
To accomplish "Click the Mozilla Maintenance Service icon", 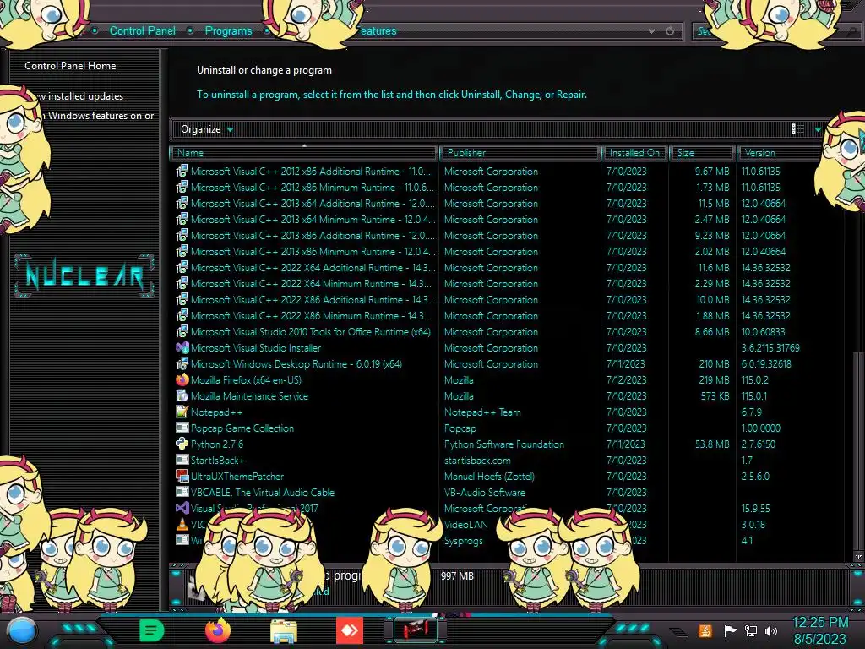I will [x=182, y=395].
